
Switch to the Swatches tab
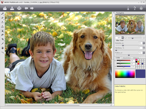127,58
